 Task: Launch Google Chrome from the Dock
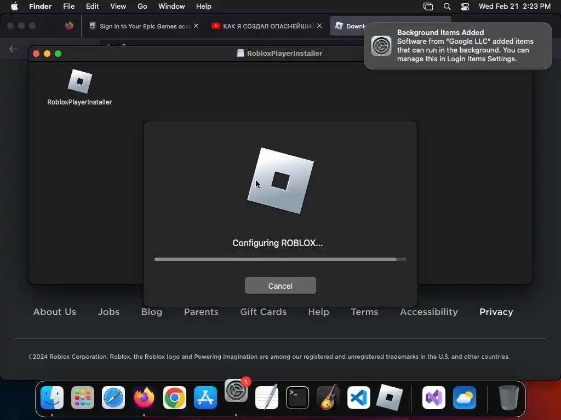pyautogui.click(x=175, y=398)
